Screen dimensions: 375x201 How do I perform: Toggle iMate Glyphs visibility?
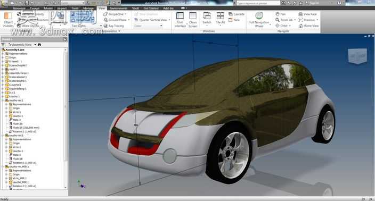tap(28, 26)
